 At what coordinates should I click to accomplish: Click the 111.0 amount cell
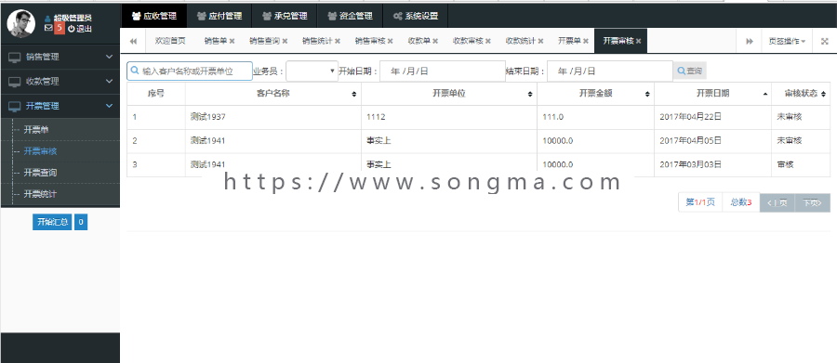point(596,117)
